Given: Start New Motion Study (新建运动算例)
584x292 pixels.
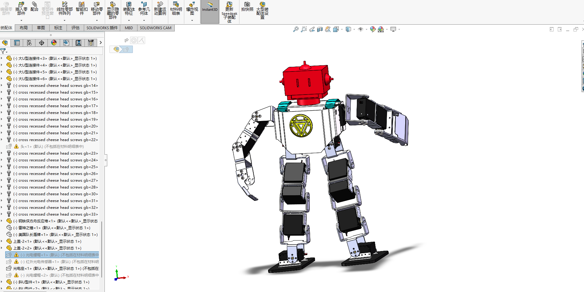Looking at the screenshot, I should coord(160,8).
